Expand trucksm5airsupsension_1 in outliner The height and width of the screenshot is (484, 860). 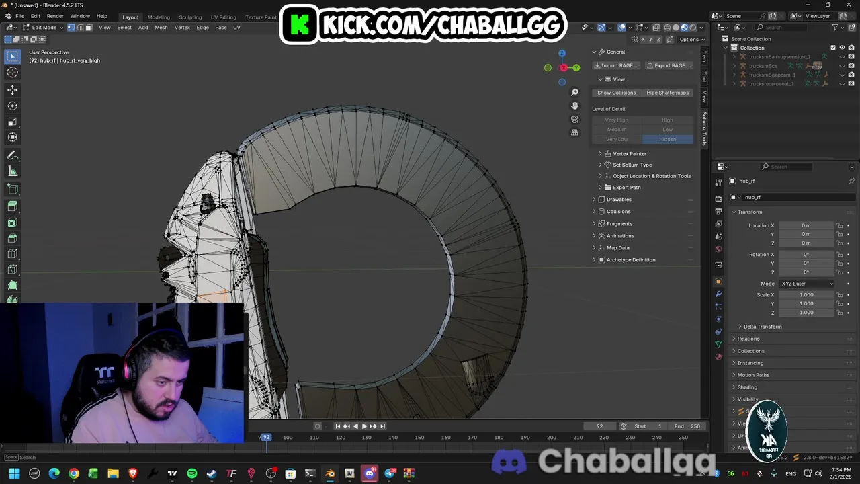pos(734,57)
